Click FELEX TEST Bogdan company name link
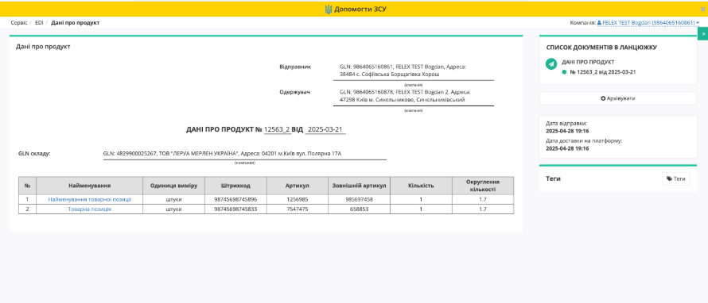 648,22
